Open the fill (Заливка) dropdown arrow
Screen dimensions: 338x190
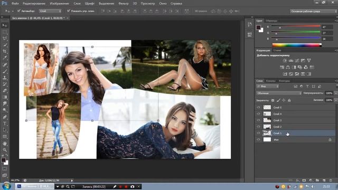336,100
